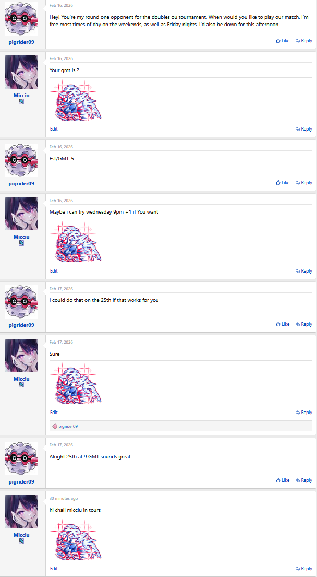The image size is (317, 577).
Task: Click the '30 minutes ago' timestamp
Action: 64,498
